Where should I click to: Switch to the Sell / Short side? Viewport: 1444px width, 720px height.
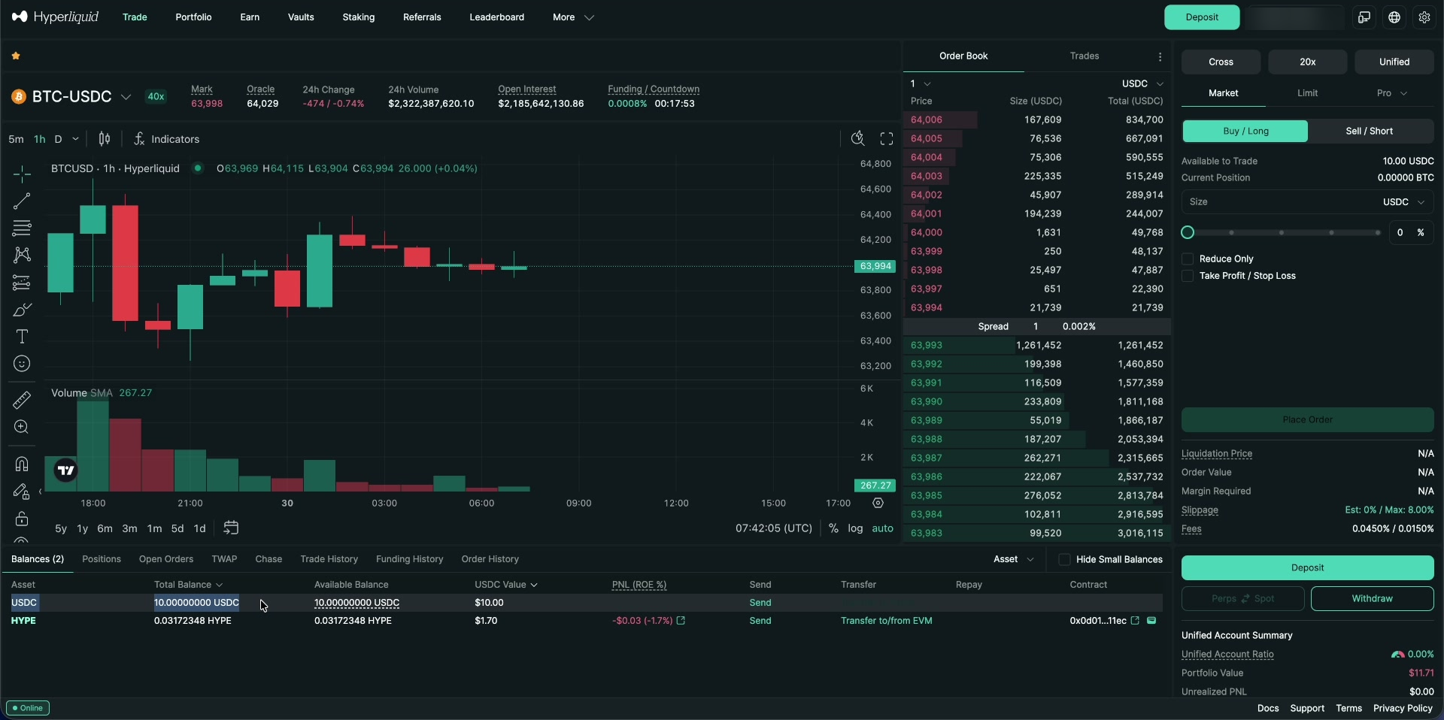[1370, 131]
